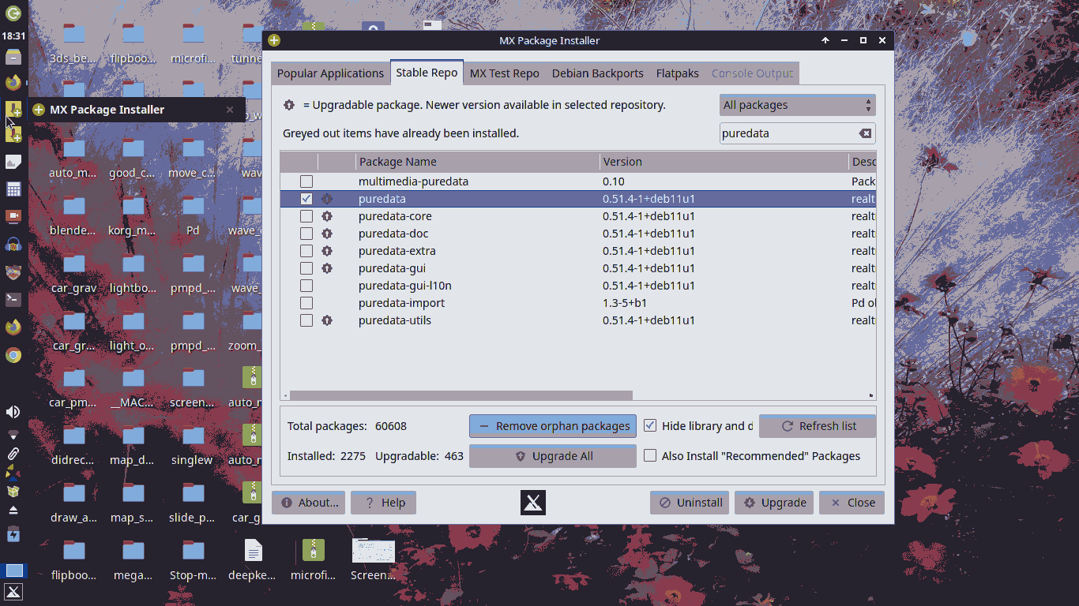Open the All packages filter dropdown
Screen dimensions: 1079x606
(798, 105)
